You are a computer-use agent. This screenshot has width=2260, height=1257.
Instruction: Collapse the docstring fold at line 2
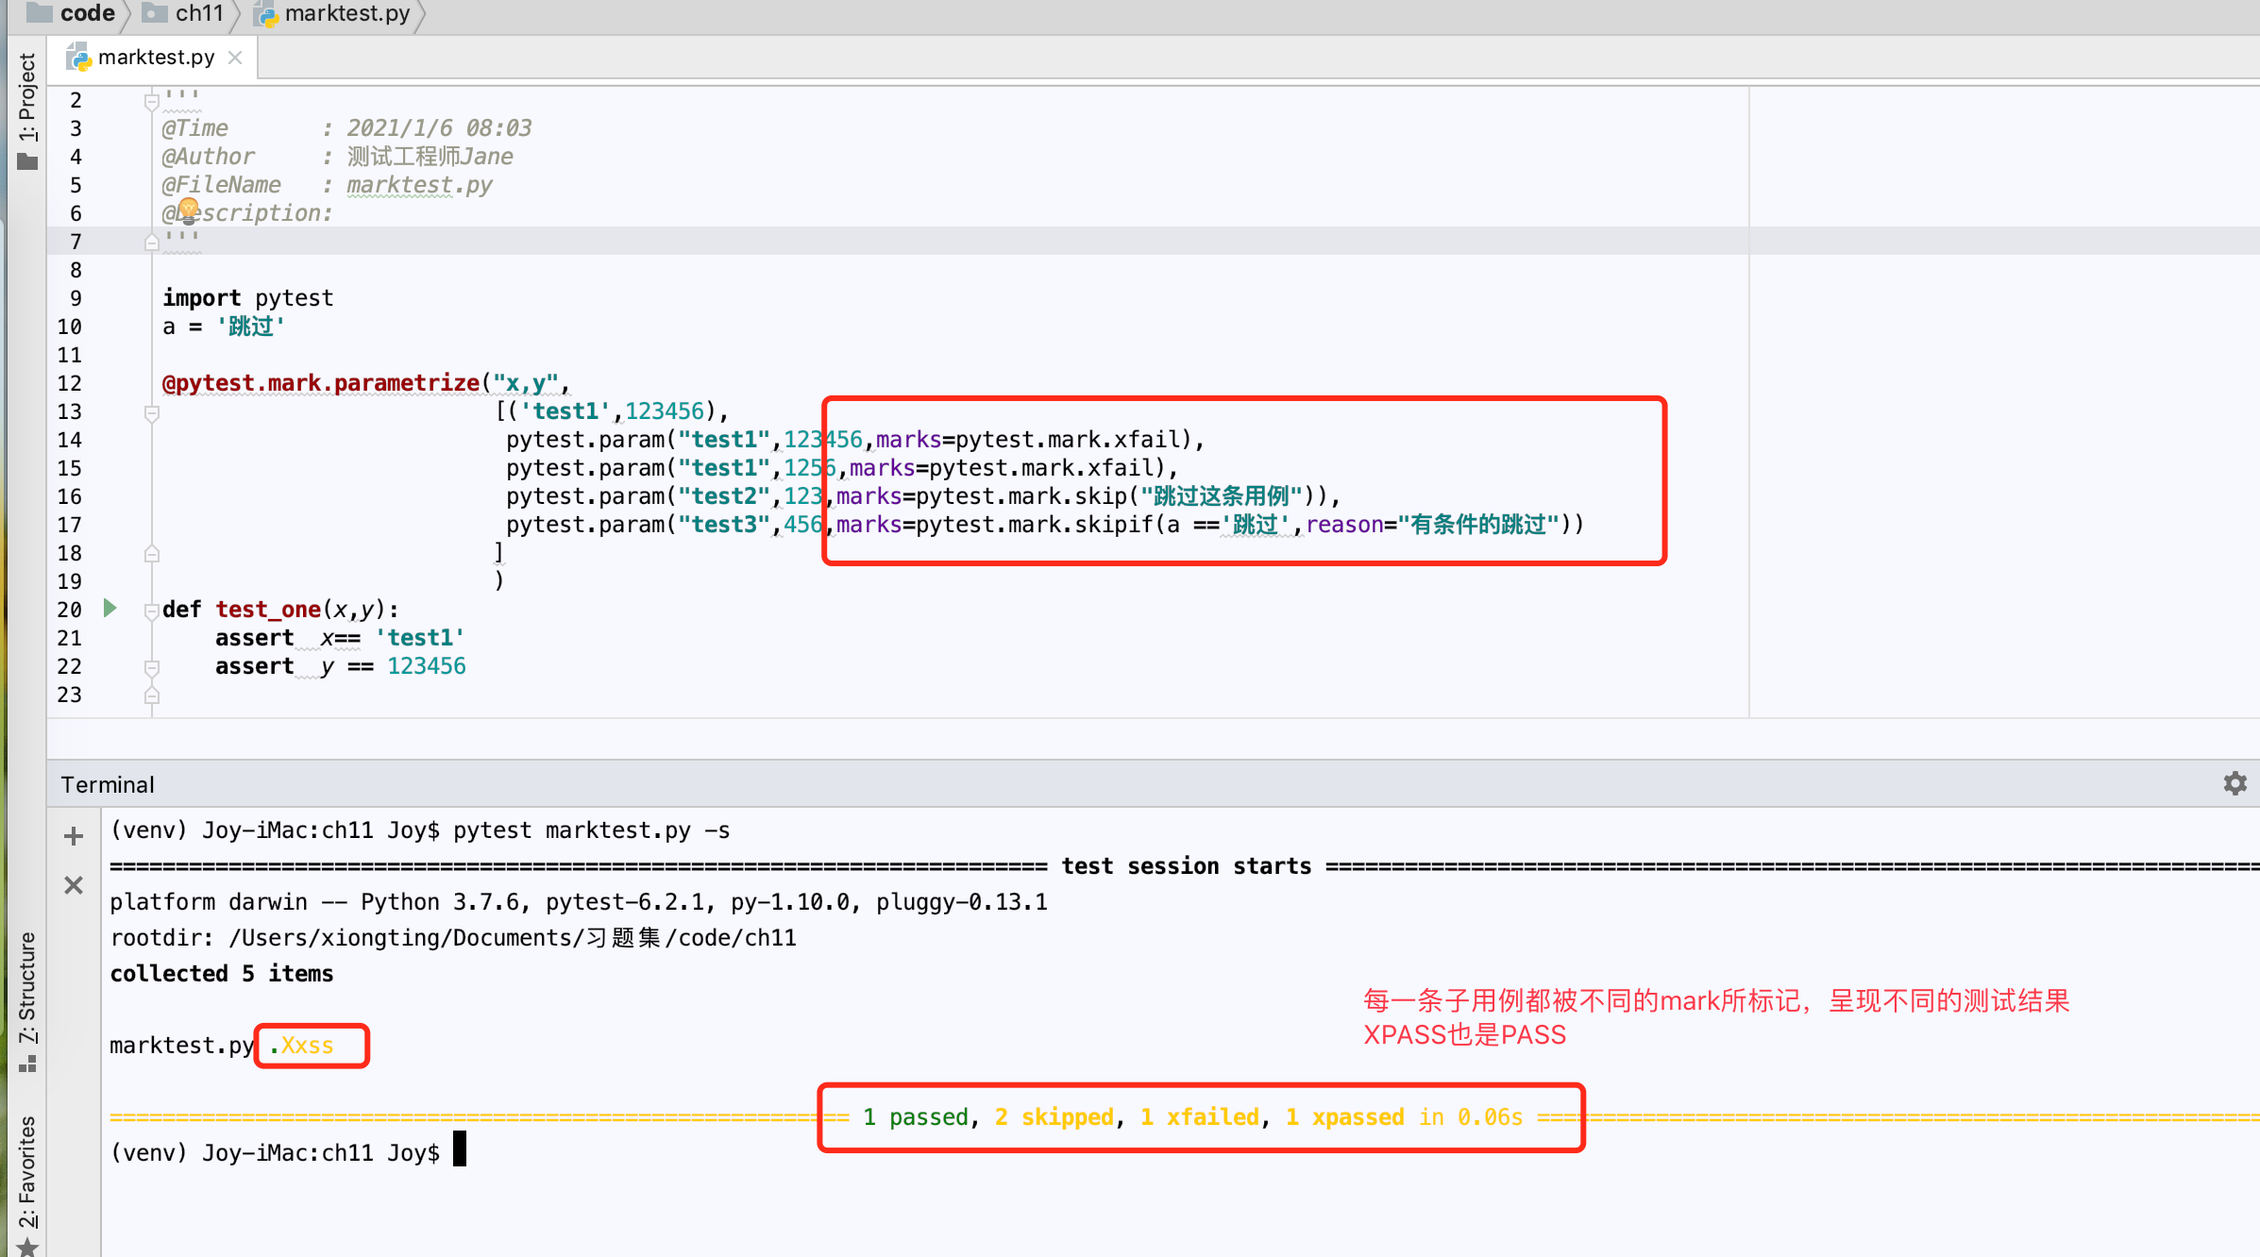pos(151,101)
